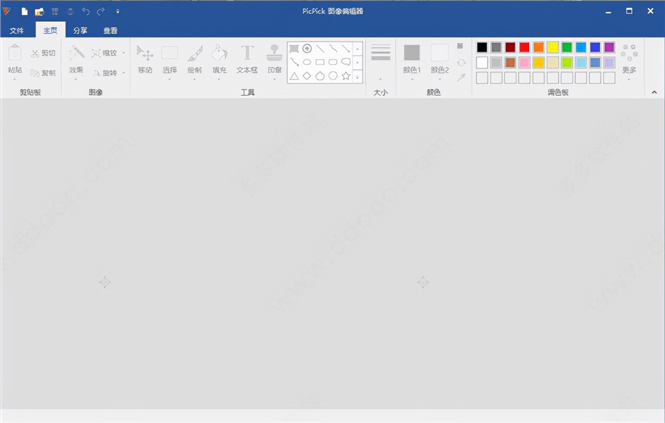
Task: Click the Copy (复制) button
Action: (43, 73)
